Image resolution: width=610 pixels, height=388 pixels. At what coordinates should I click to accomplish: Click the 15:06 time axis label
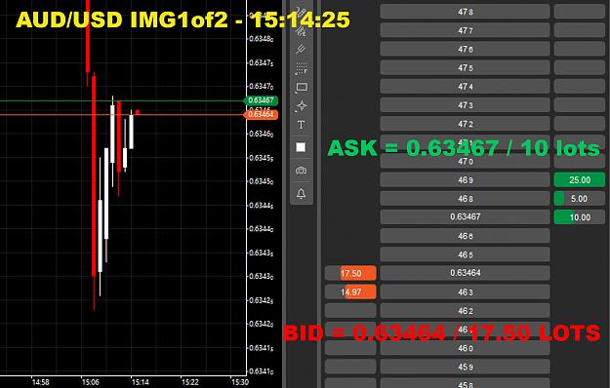coord(90,382)
